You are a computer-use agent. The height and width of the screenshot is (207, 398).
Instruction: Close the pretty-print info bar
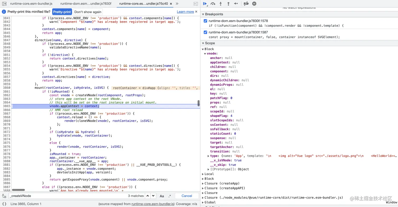(196, 12)
